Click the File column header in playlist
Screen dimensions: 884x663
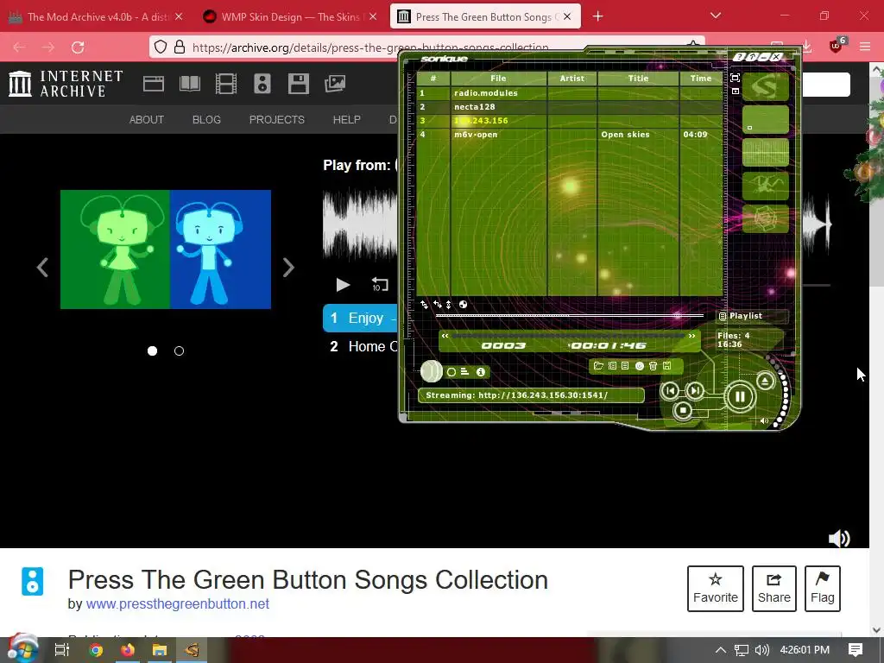point(498,79)
